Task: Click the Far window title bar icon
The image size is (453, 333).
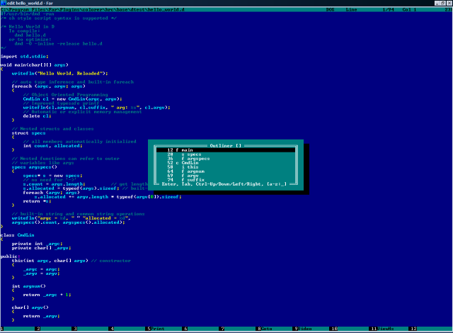Action: pos(3,3)
